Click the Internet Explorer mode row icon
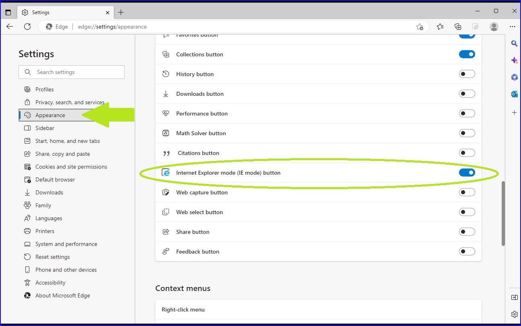521x326 pixels. [166, 173]
